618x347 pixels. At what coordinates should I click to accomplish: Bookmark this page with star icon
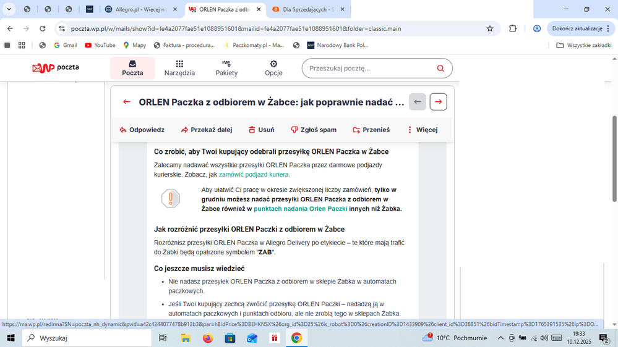coord(490,28)
